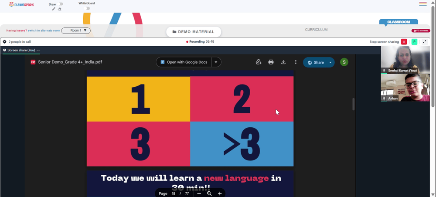The width and height of the screenshot is (436, 197).
Task: Open Snehal Kamat's video tile
Action: pos(405,60)
